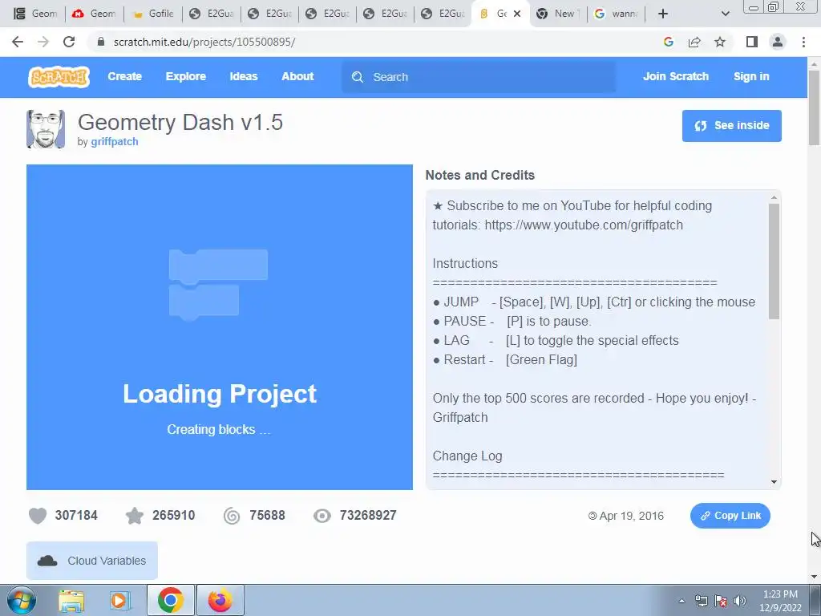Go to the Ideas page
Image resolution: width=821 pixels, height=616 pixels.
[244, 76]
